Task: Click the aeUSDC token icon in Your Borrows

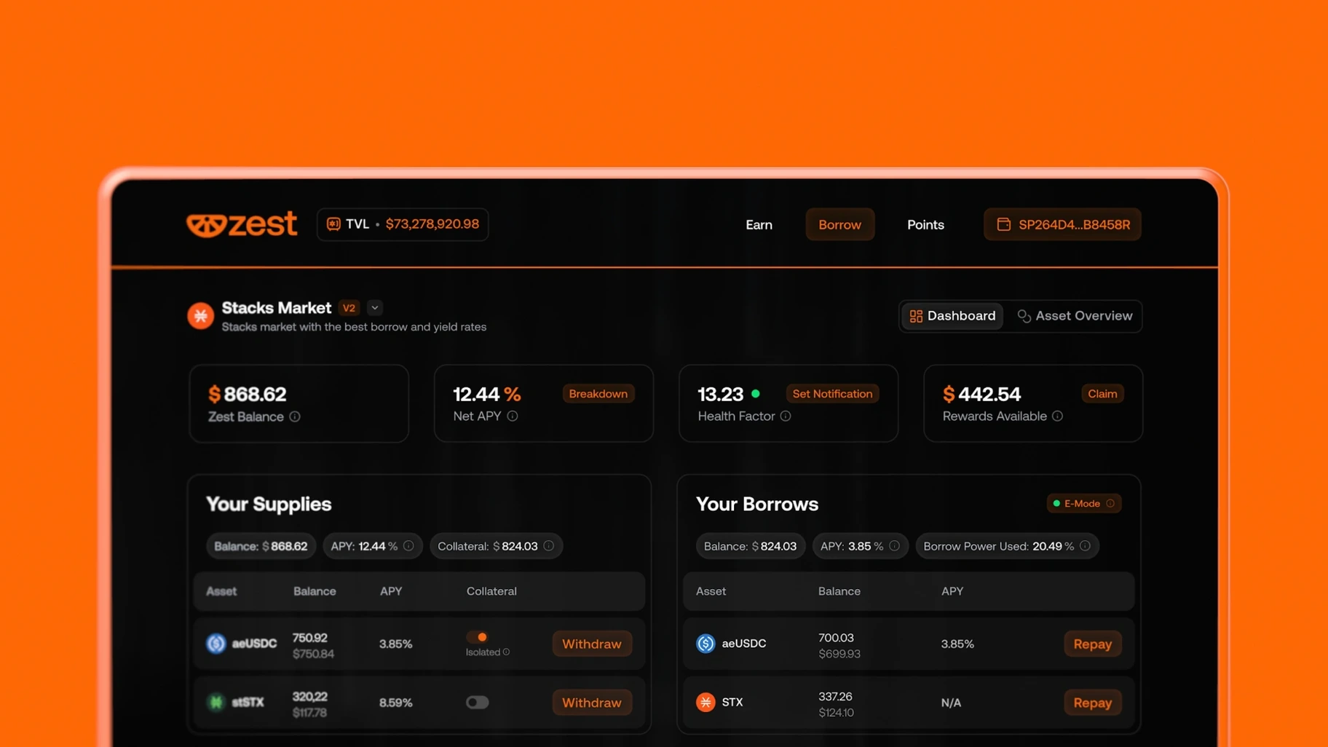Action: pyautogui.click(x=705, y=644)
